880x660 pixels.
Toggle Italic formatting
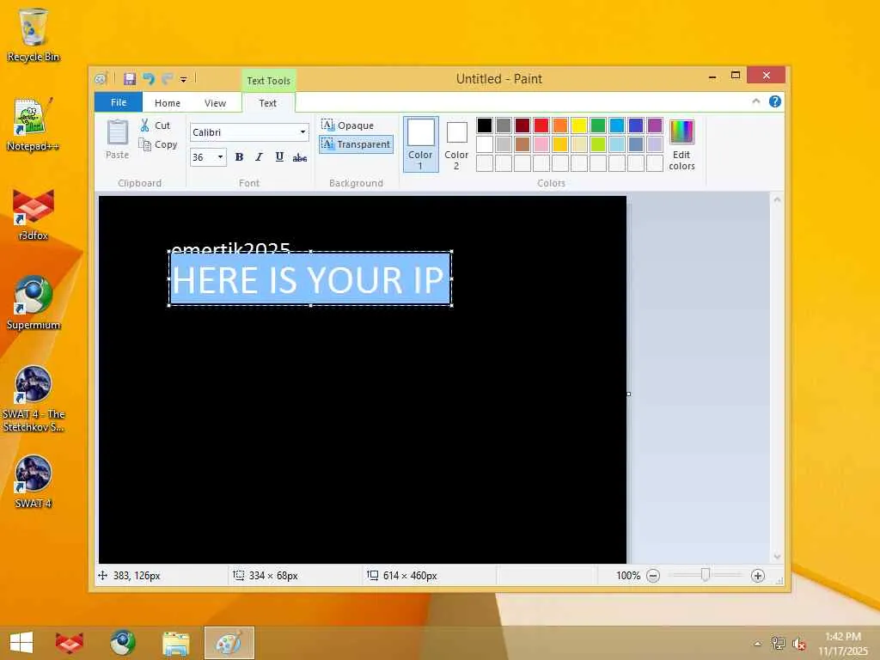(259, 157)
